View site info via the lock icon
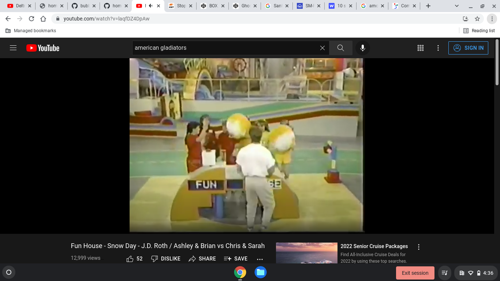The height and width of the screenshot is (281, 500). point(57,19)
